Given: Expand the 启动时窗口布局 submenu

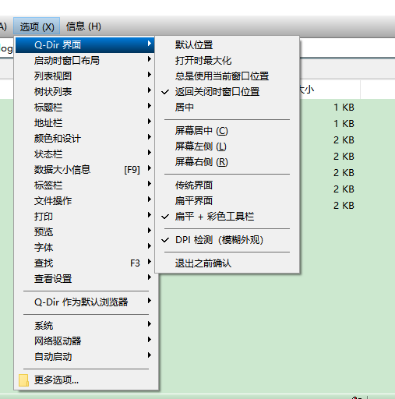Looking at the screenshot, I should [x=85, y=61].
